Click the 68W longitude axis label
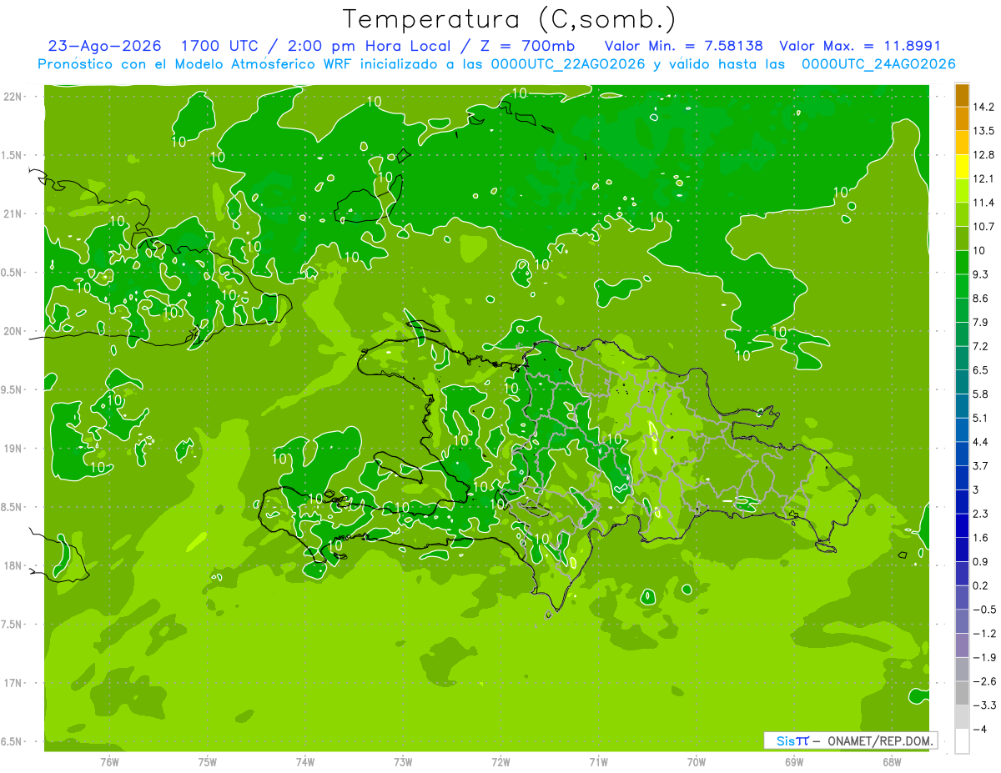 892,762
